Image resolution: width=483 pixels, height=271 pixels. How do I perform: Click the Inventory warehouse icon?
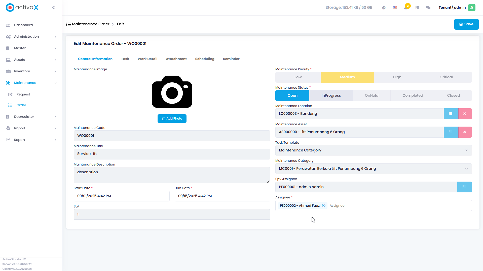8,71
